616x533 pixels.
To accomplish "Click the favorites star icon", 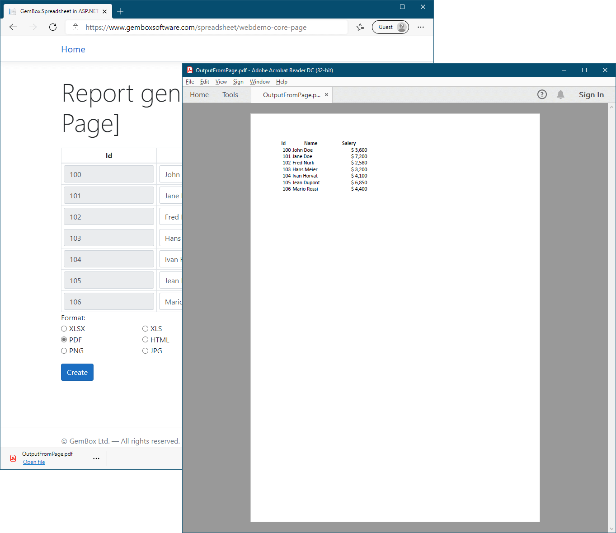I will (x=360, y=27).
